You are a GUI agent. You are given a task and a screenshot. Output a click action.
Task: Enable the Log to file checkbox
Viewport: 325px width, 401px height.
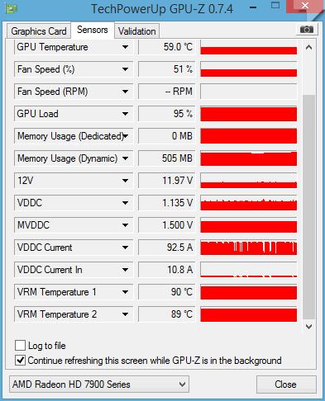20,346
